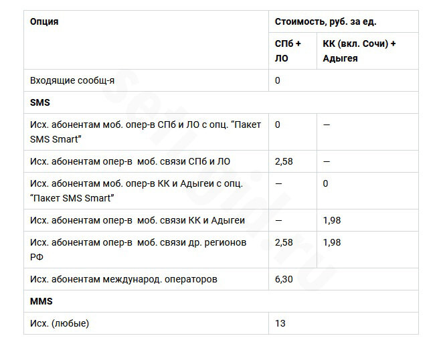Select 'Исх. абонентам опер-в моб. связи СПб и ЛО'

pos(130,161)
